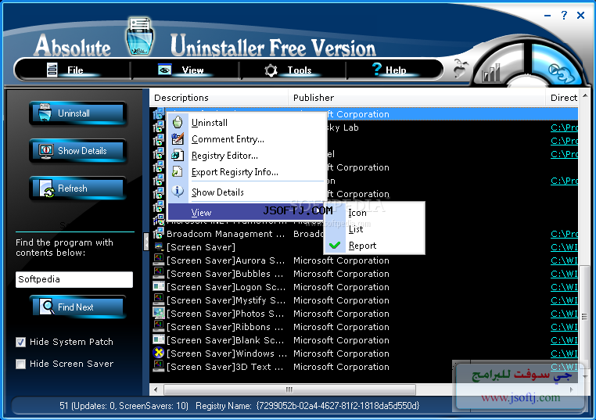Select the Broadcom Management row
The image size is (596, 420).
365,234
